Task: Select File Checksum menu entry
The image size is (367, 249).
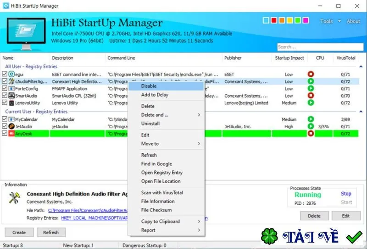Action: (166, 210)
